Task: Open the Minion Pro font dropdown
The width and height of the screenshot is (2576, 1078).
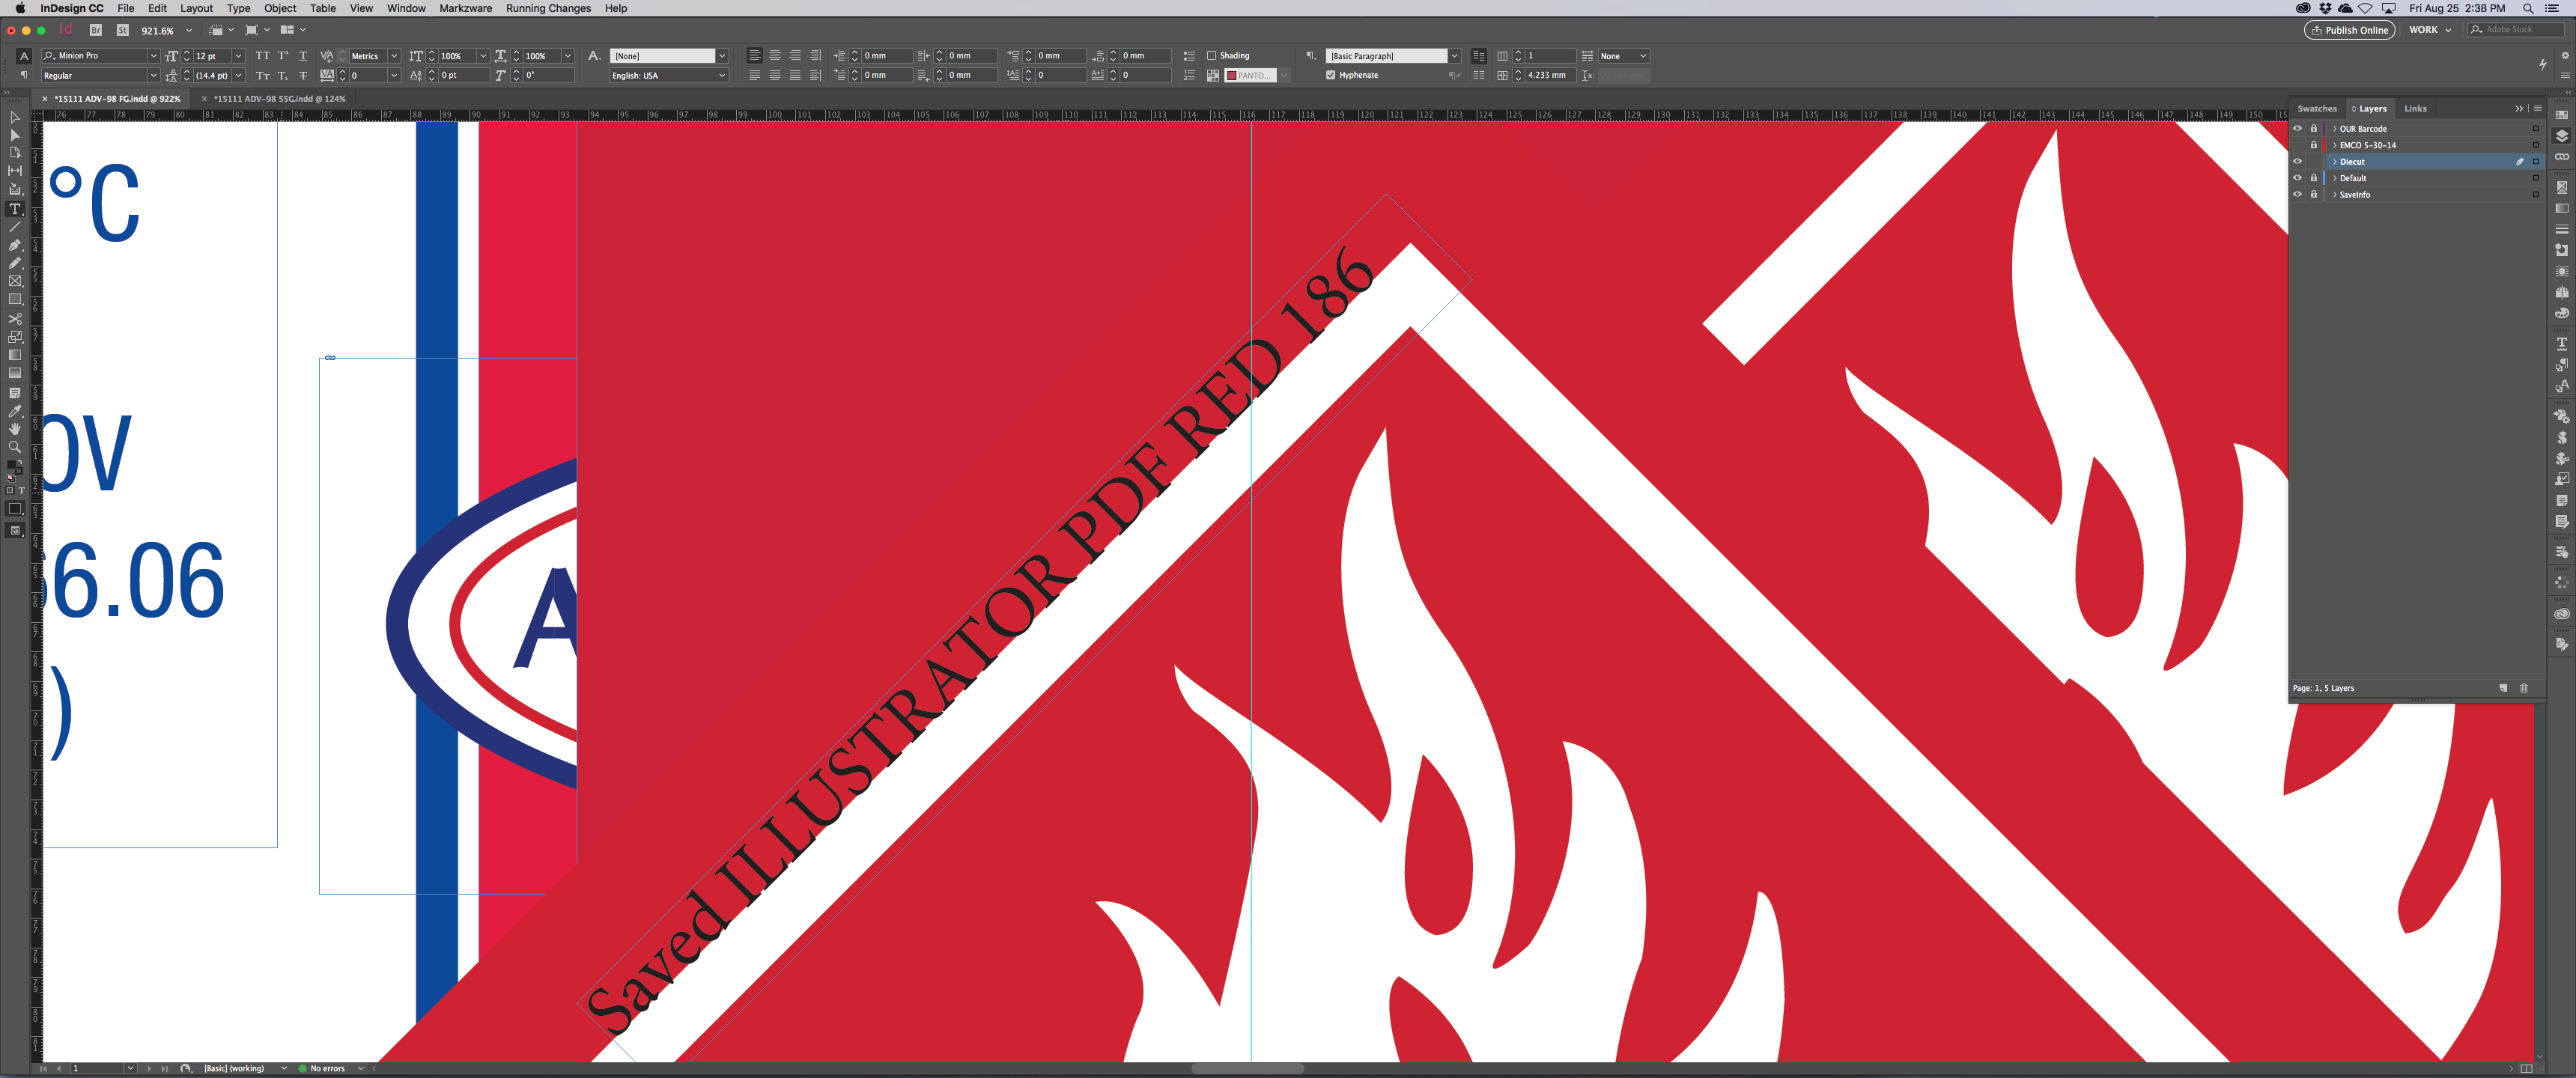Action: click(153, 56)
